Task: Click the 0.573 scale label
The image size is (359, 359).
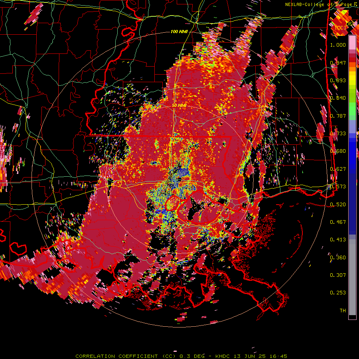Action: tap(338, 187)
